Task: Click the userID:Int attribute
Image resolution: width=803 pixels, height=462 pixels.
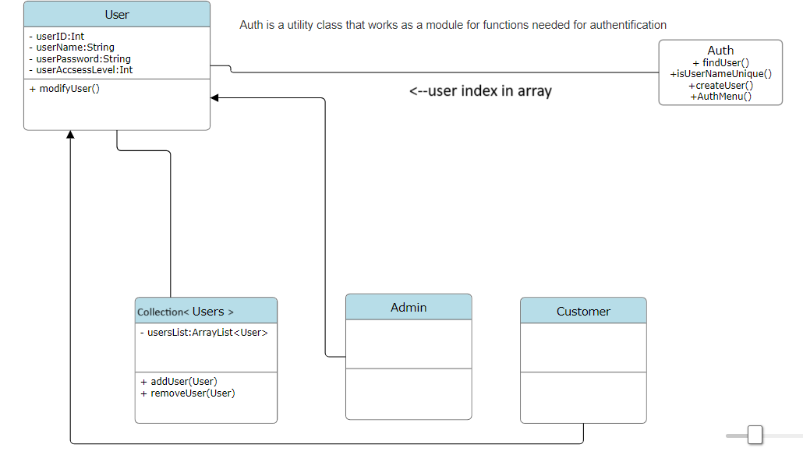Action: click(56, 37)
